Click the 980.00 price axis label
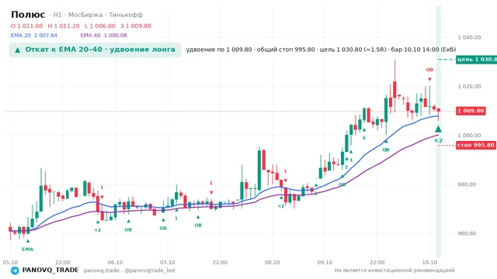 [x=467, y=184]
